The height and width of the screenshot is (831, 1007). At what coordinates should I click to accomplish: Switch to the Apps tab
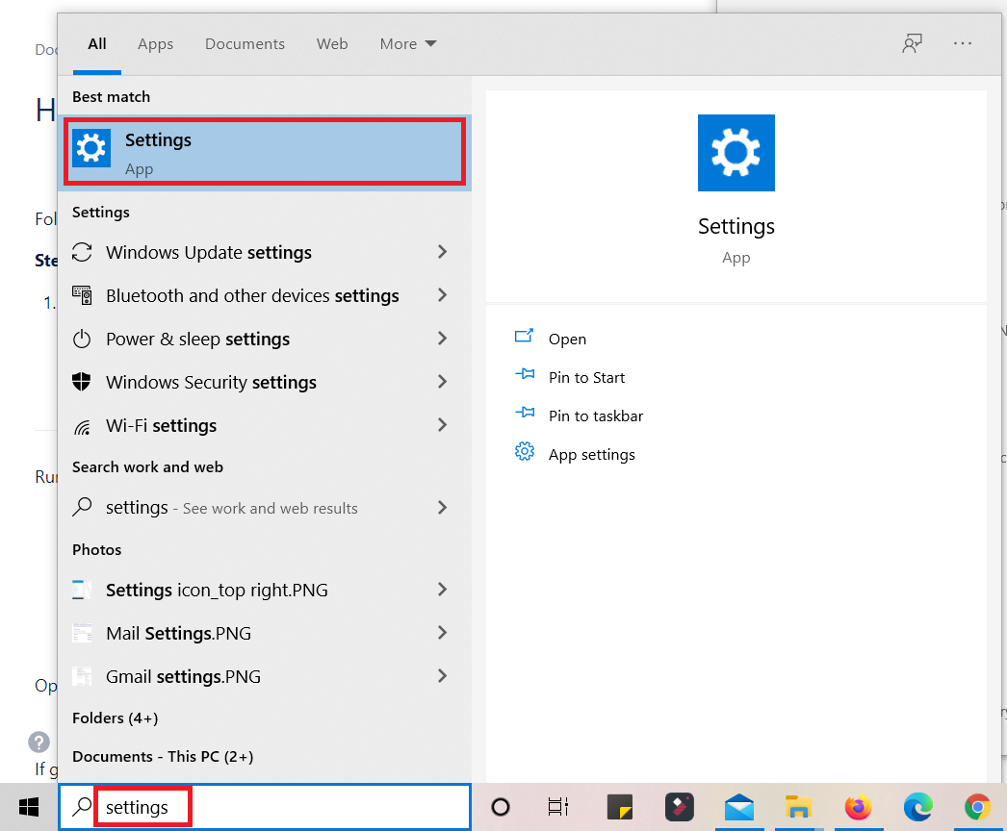(155, 43)
